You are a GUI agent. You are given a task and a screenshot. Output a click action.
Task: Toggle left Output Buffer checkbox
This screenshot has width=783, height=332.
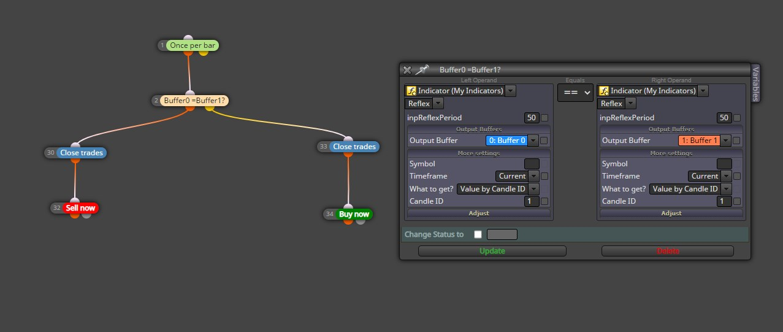coord(544,141)
